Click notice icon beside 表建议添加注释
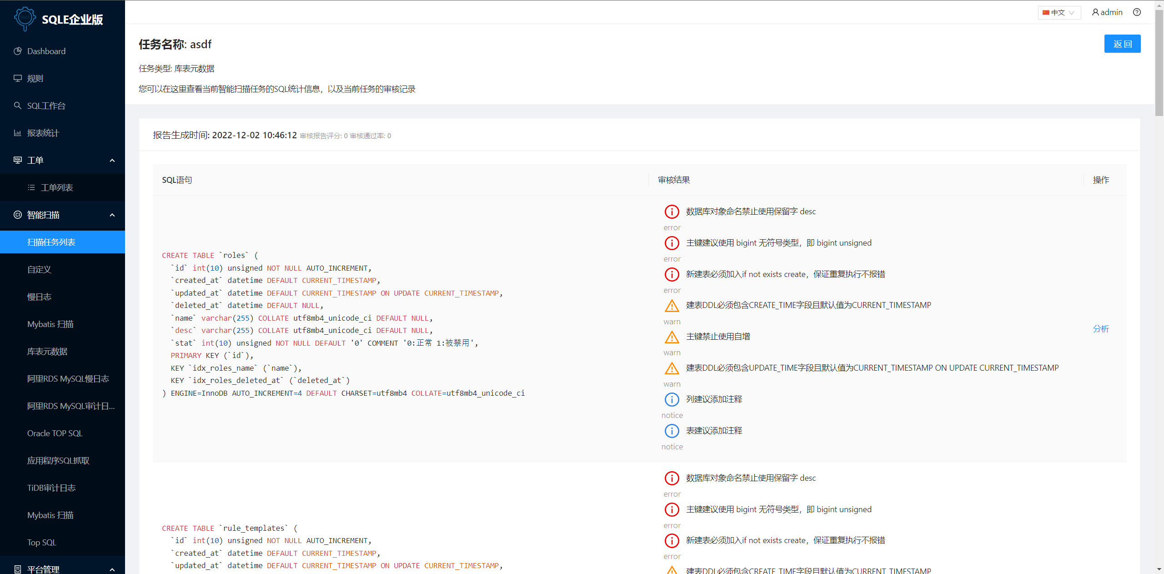 pyautogui.click(x=672, y=431)
